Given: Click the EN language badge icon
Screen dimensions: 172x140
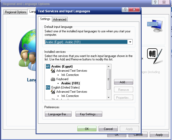Looking at the screenshot, I should pos(48,87).
